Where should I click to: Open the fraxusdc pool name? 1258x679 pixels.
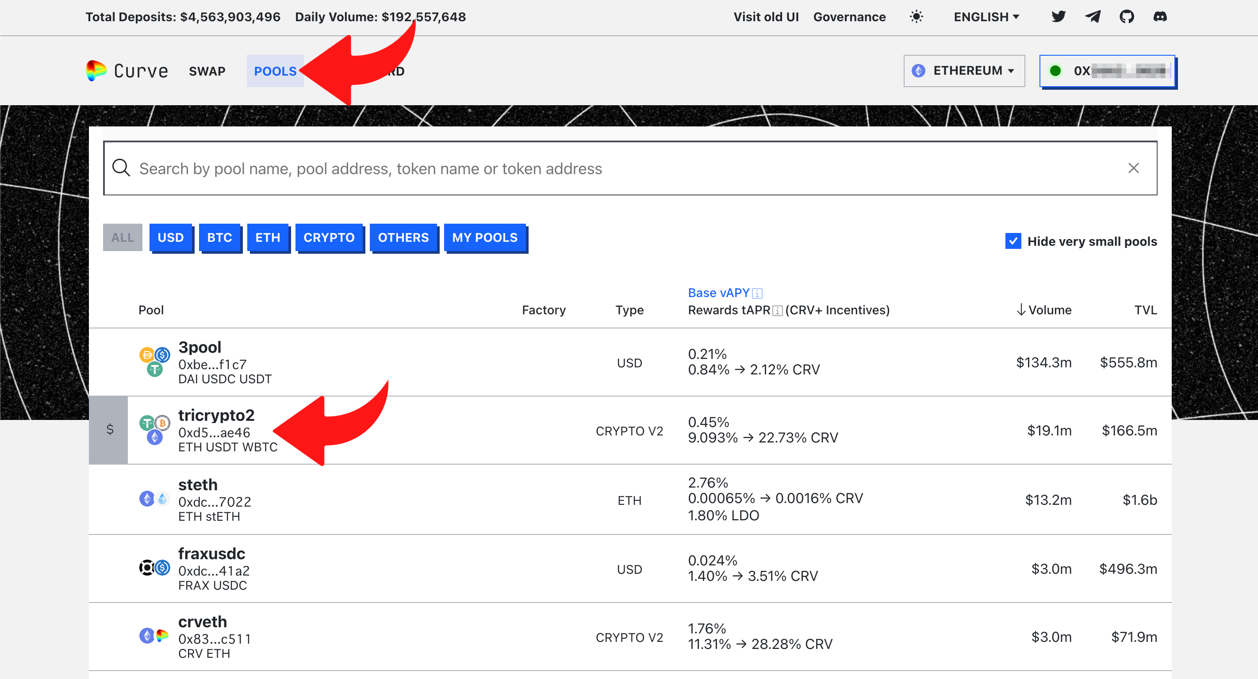click(x=211, y=553)
